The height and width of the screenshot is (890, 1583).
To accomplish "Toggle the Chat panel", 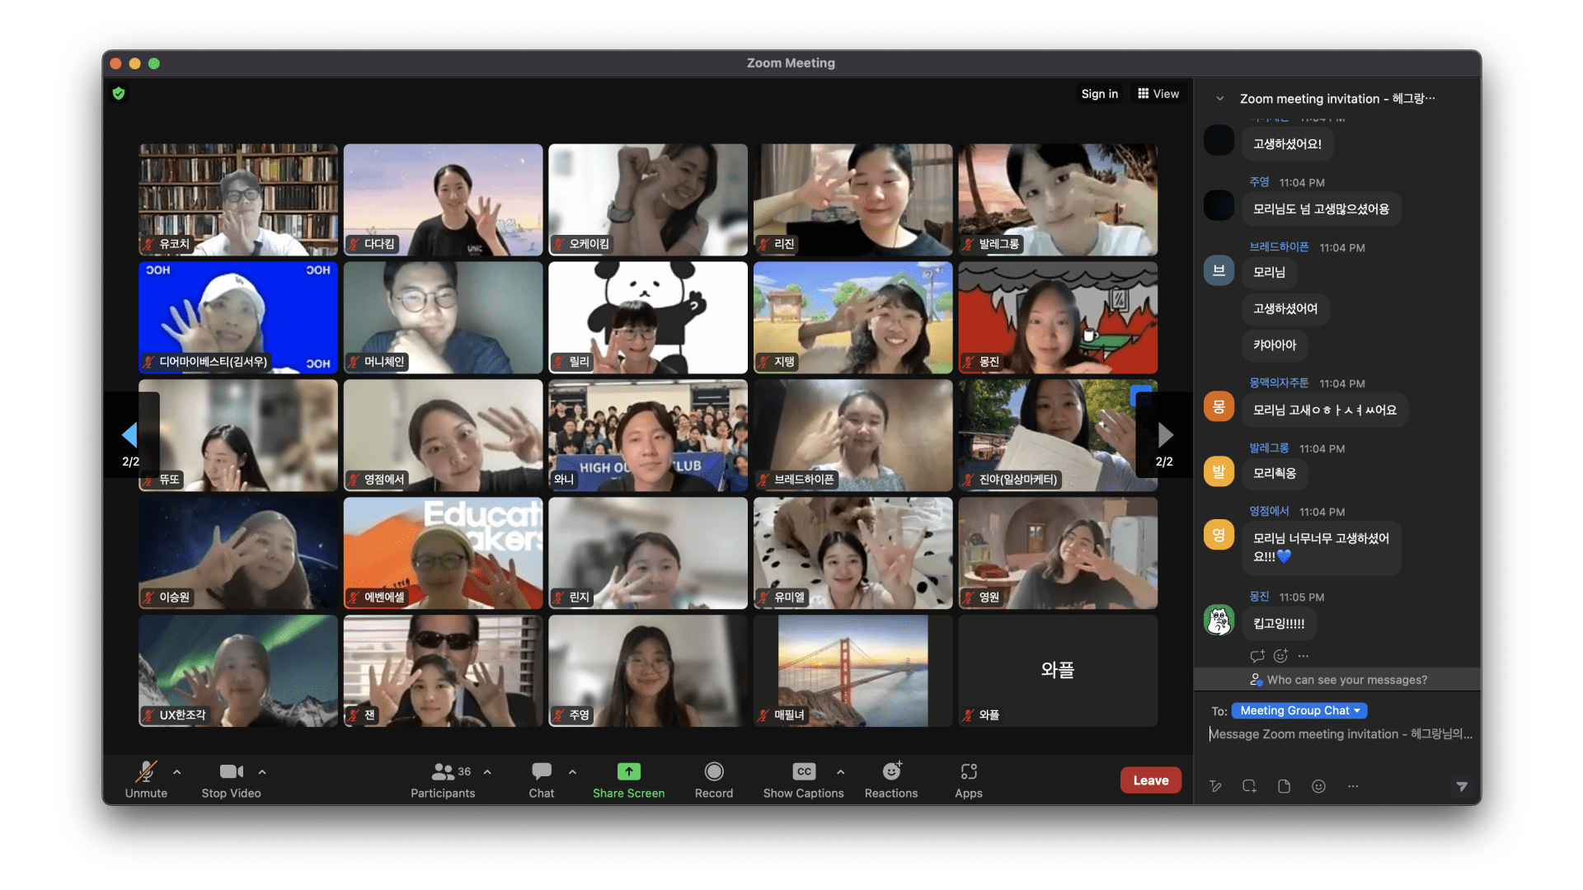I will point(541,771).
